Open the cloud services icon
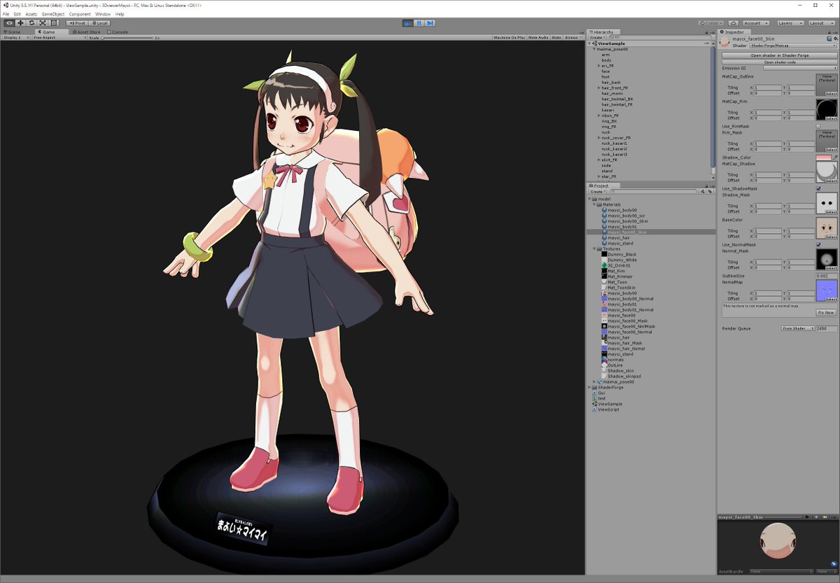 point(733,23)
